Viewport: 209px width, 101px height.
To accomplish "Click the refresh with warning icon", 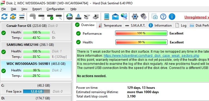I will coord(13,17).
